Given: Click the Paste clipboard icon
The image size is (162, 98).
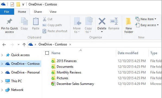Looking at the screenshot, I should [36, 21].
